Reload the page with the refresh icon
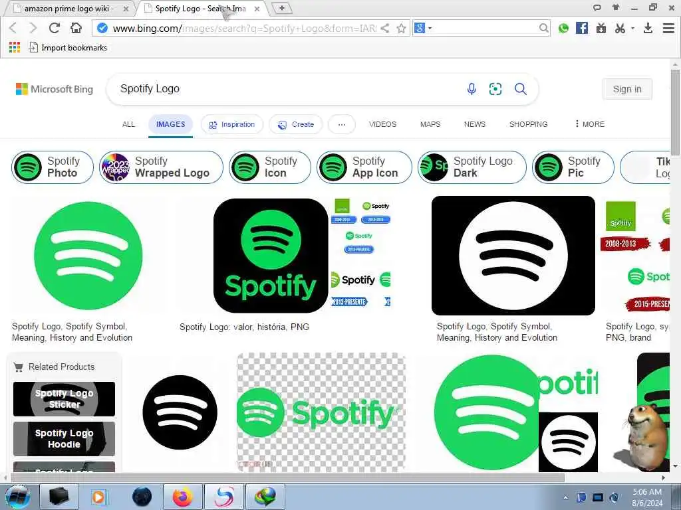The image size is (681, 510). pyautogui.click(x=55, y=28)
